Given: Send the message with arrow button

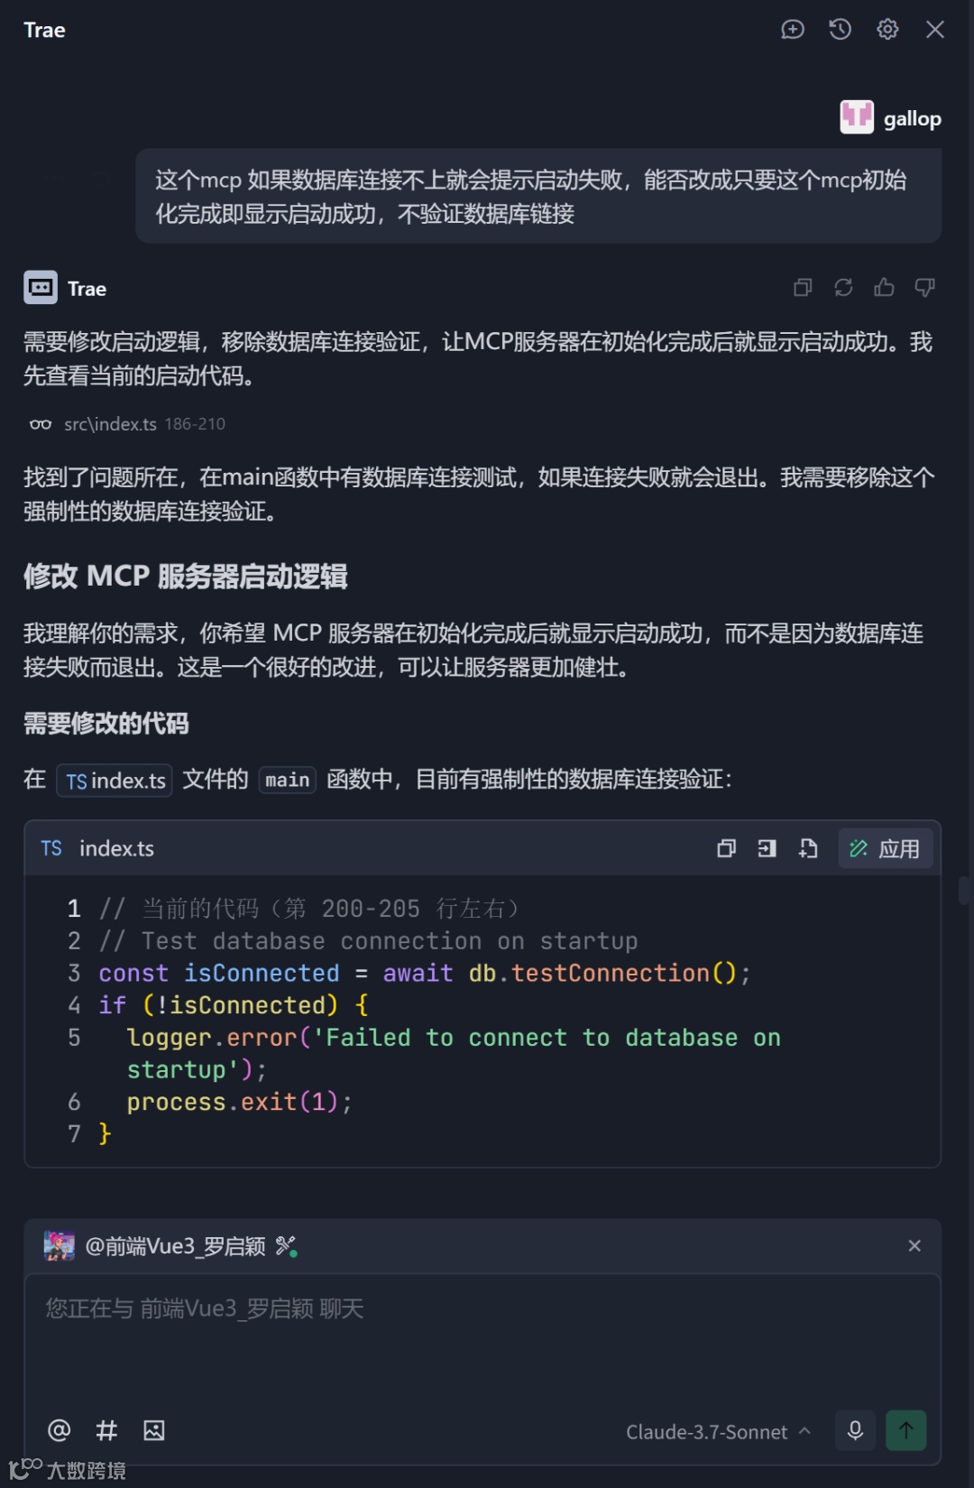Looking at the screenshot, I should pyautogui.click(x=905, y=1430).
